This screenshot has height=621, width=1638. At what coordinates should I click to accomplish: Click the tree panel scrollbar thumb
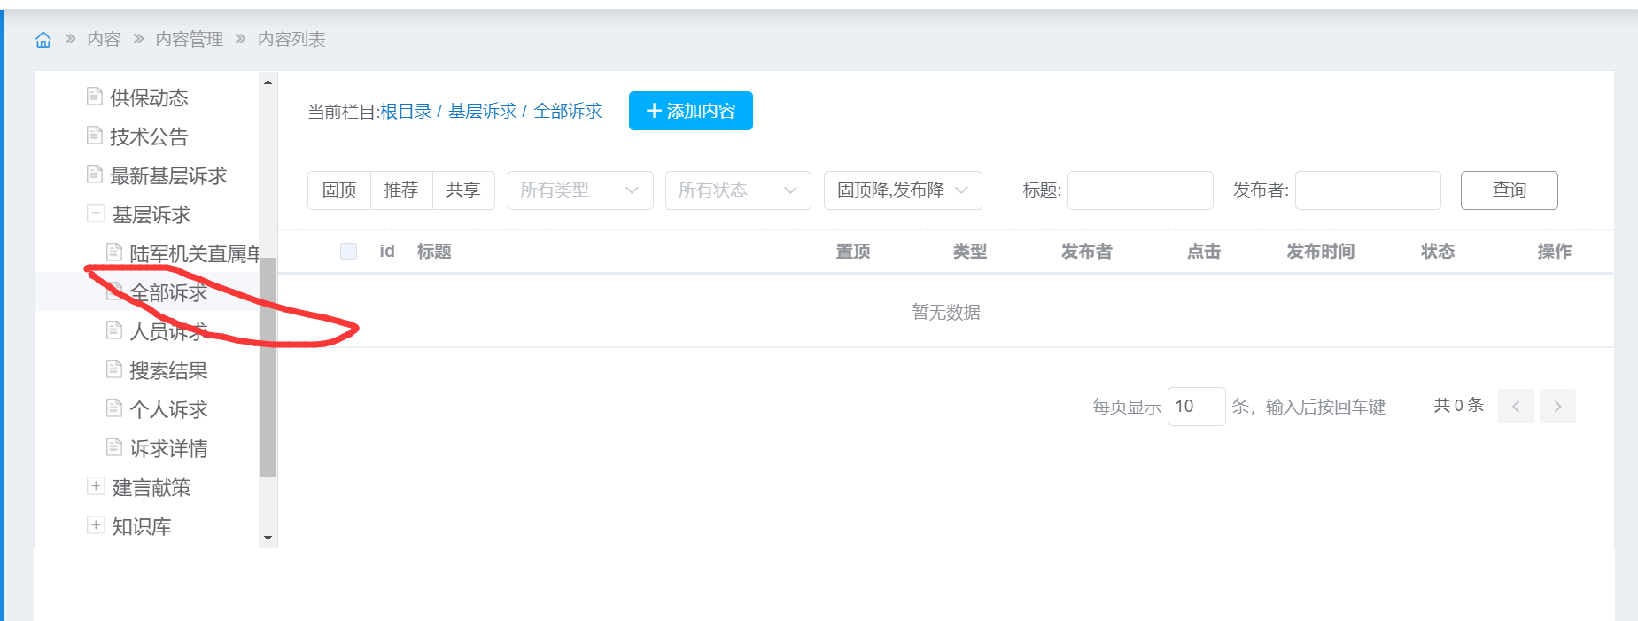point(268,367)
